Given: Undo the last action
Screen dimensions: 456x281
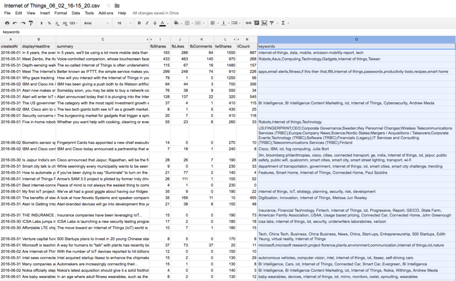Looking at the screenshot, I should coord(15,23).
